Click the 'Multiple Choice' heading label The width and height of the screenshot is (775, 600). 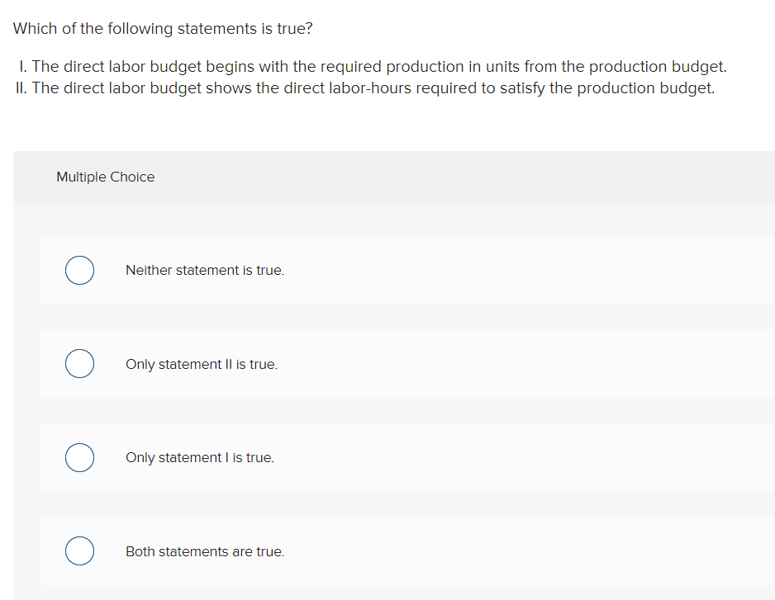coord(105,177)
